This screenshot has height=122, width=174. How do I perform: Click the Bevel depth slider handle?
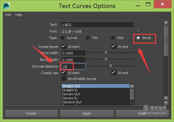pyautogui.click(x=106, y=59)
